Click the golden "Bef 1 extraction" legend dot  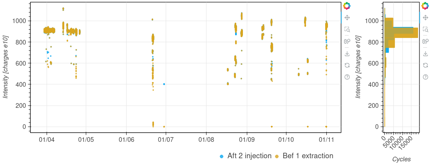(x=277, y=156)
